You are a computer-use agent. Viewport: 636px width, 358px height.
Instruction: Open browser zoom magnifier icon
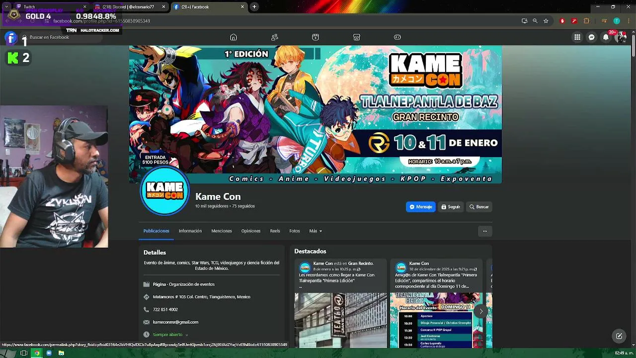click(x=535, y=21)
